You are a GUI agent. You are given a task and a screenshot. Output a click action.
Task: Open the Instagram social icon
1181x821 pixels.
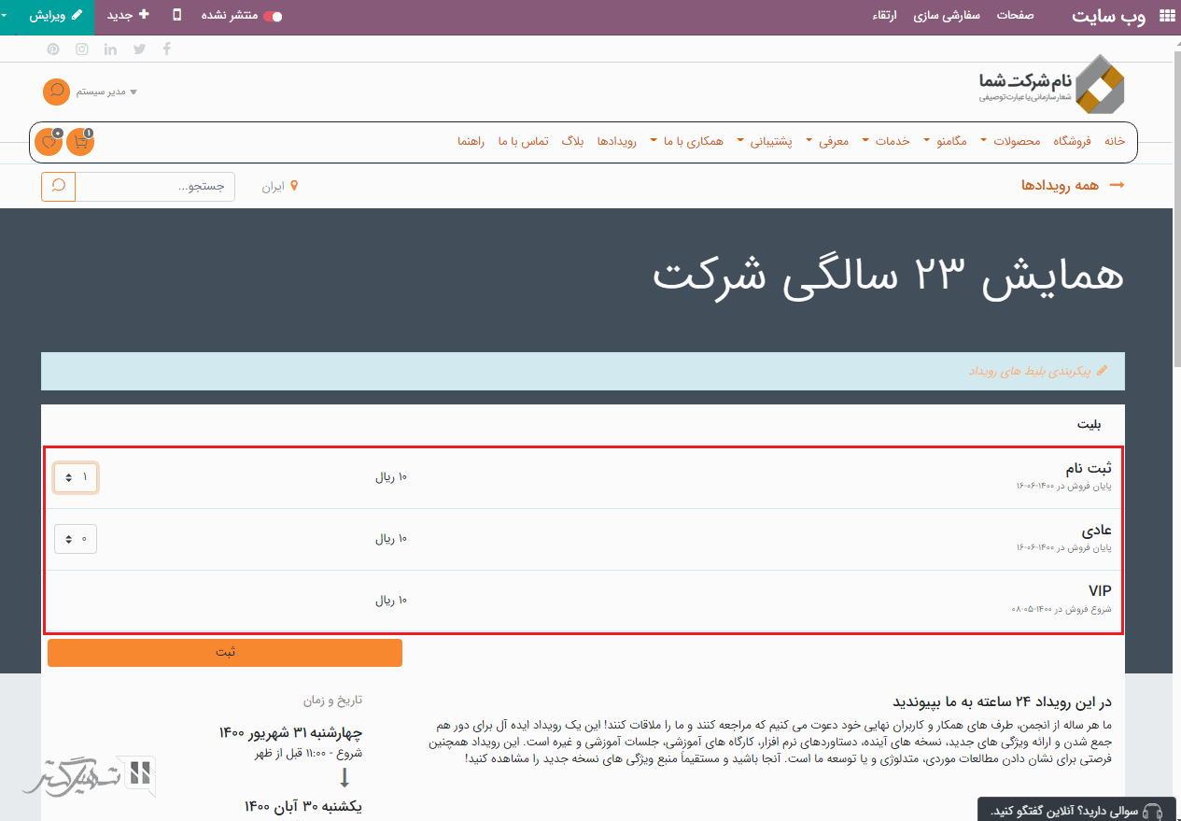pyautogui.click(x=82, y=49)
